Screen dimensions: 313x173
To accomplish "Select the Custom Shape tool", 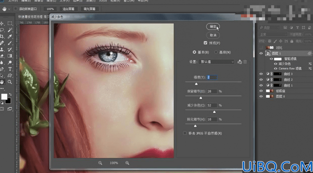I will pos(10,75).
